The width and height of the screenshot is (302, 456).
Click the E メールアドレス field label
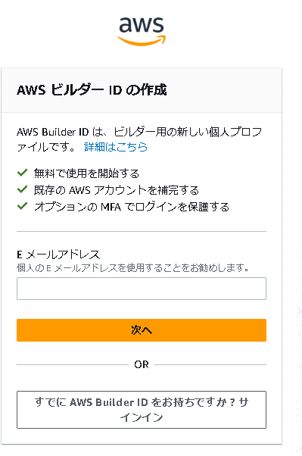click(58, 255)
